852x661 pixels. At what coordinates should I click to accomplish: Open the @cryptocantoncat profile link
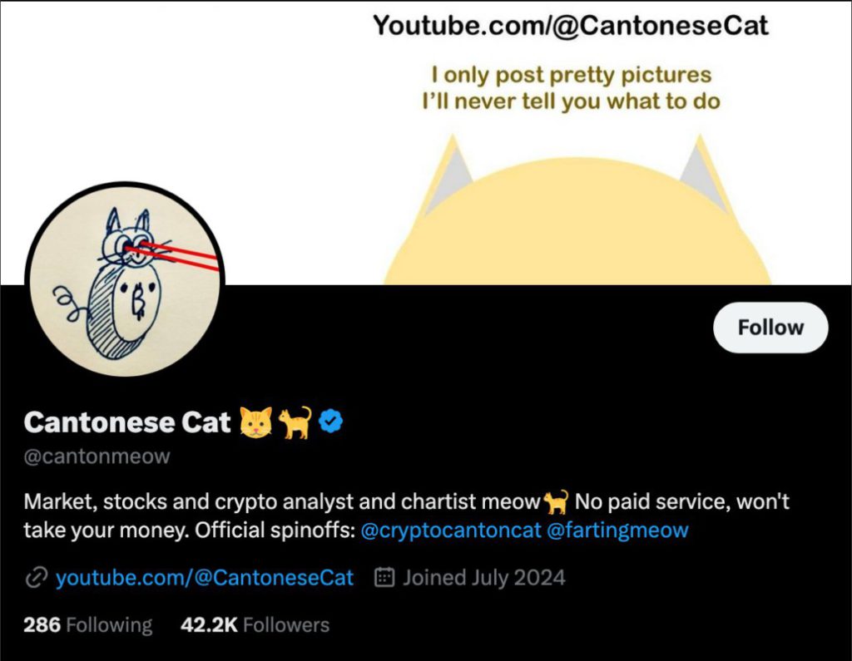coord(451,530)
